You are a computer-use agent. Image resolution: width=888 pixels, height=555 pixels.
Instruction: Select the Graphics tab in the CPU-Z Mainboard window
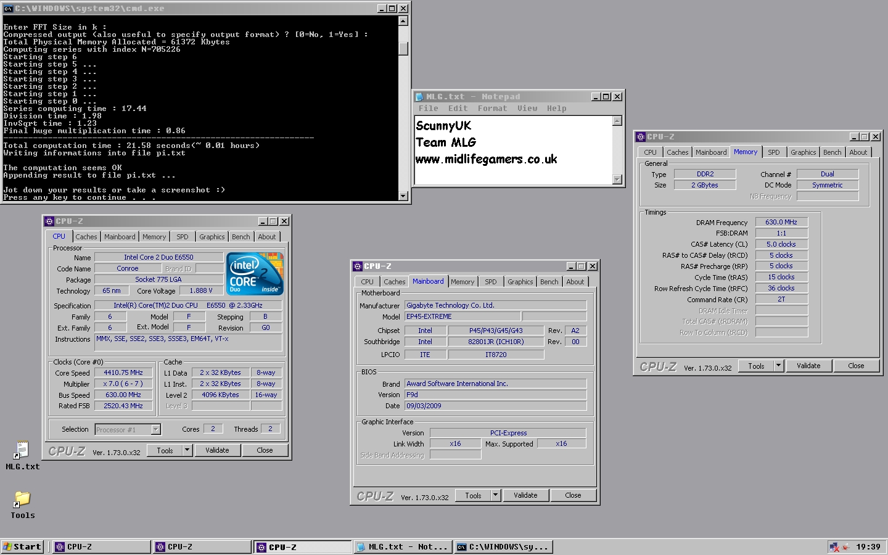coord(520,282)
